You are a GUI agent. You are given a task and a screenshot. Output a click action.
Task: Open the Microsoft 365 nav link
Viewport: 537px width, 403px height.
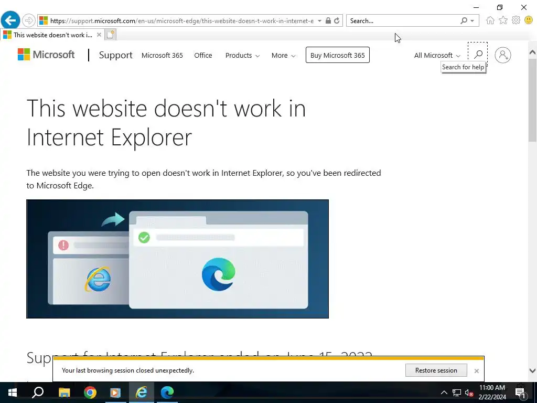click(162, 55)
